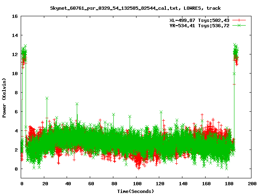Click the x-axis tick label 40
Viewport: 260px width, 195px height.
(x=68, y=184)
